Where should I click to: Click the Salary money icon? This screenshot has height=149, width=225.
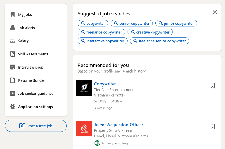pos(13,41)
